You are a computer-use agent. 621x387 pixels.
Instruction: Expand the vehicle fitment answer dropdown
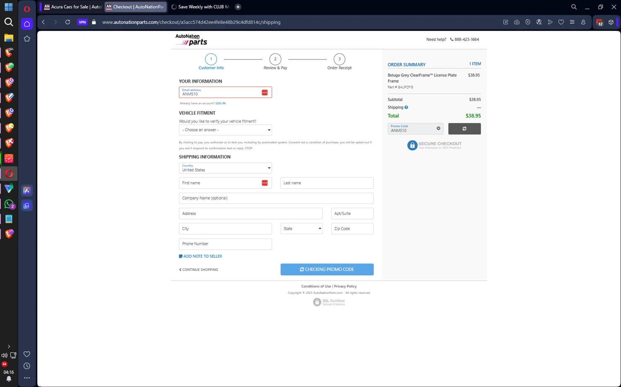click(x=225, y=130)
